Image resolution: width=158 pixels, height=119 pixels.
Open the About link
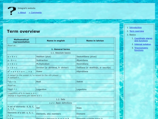point(22,13)
